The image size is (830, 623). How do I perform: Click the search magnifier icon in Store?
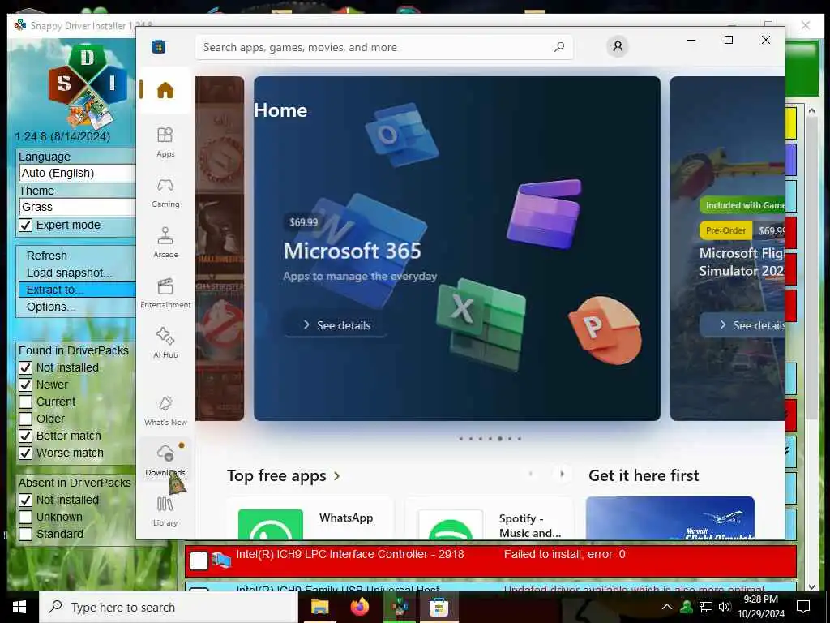tap(559, 47)
